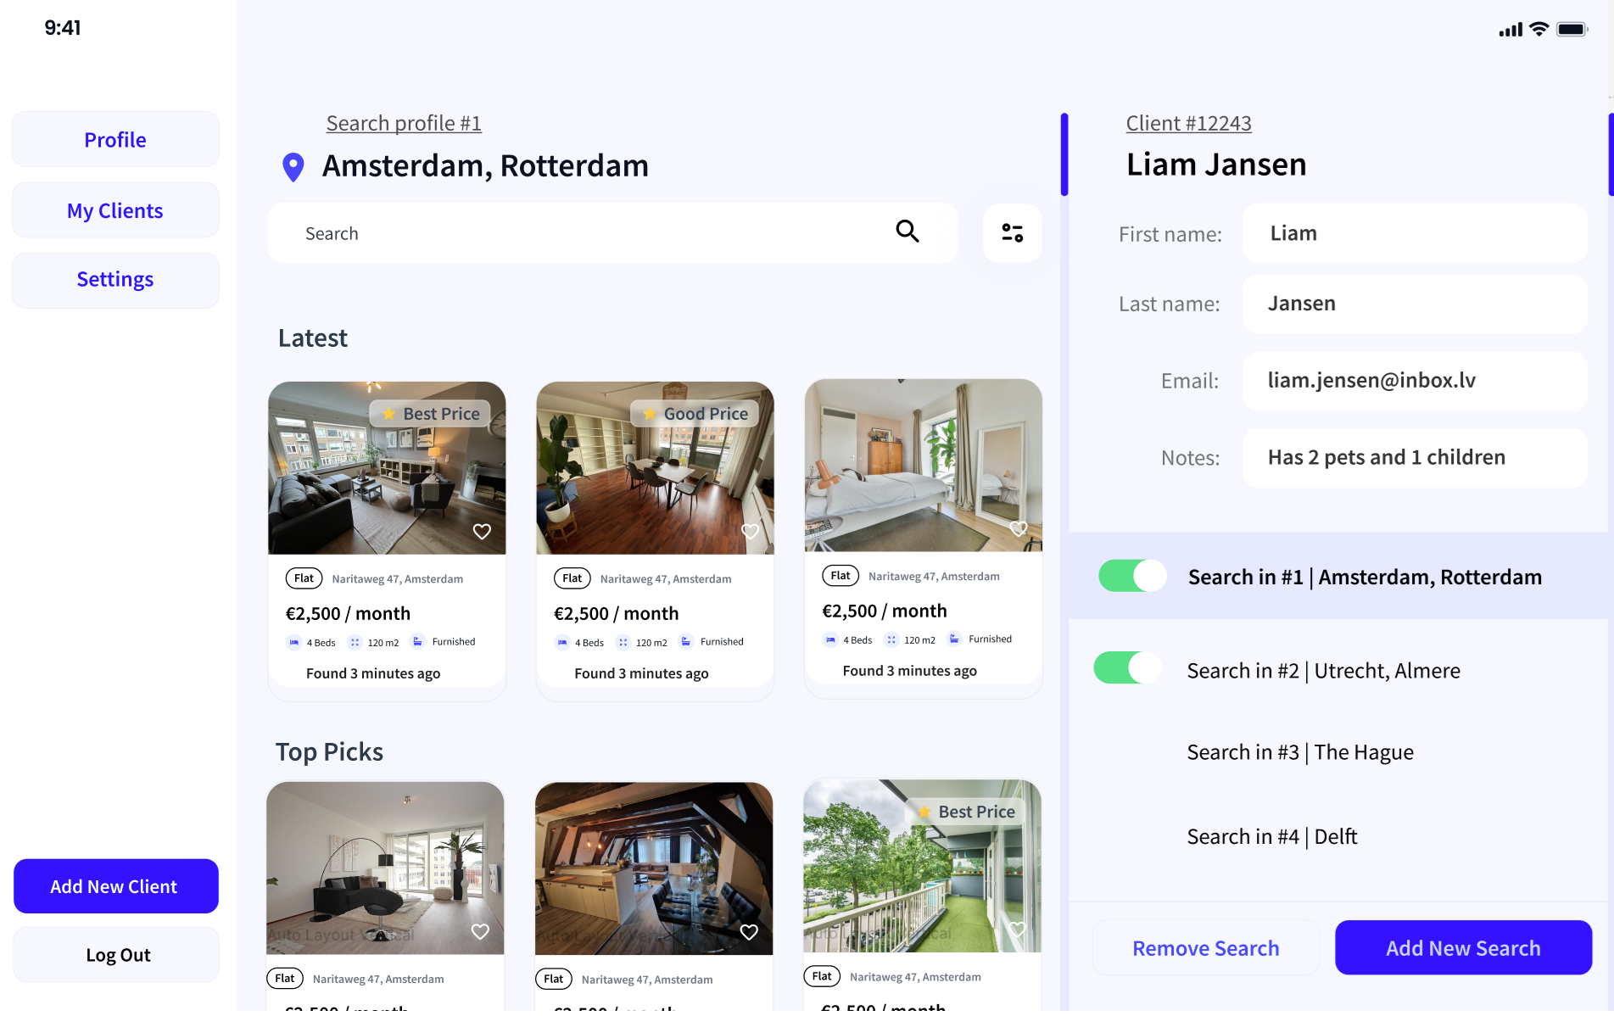Favorite the second Top Picks listing heart
Viewport: 1614px width, 1016px height.
pyautogui.click(x=749, y=932)
